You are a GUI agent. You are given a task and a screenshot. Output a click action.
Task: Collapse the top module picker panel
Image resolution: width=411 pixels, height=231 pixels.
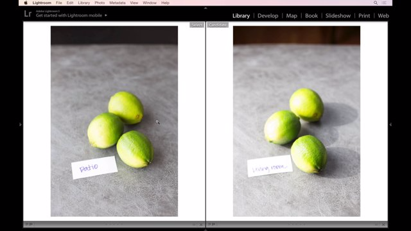click(205, 8)
